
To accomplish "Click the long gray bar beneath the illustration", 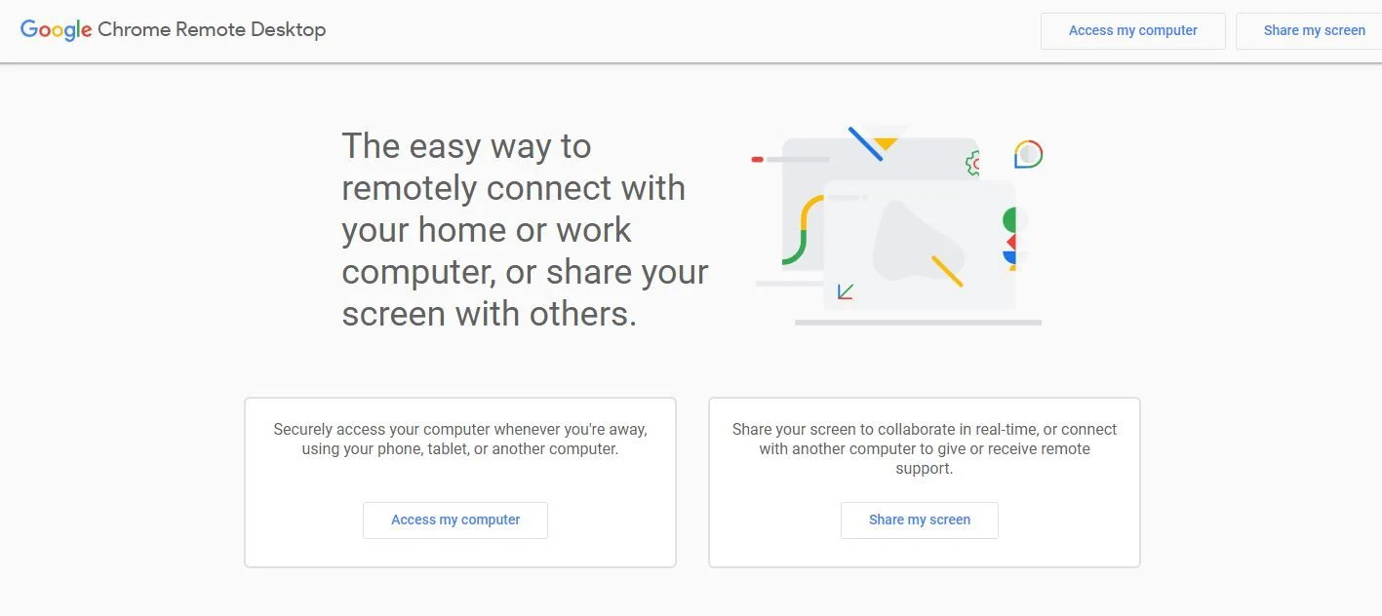I will click(918, 323).
